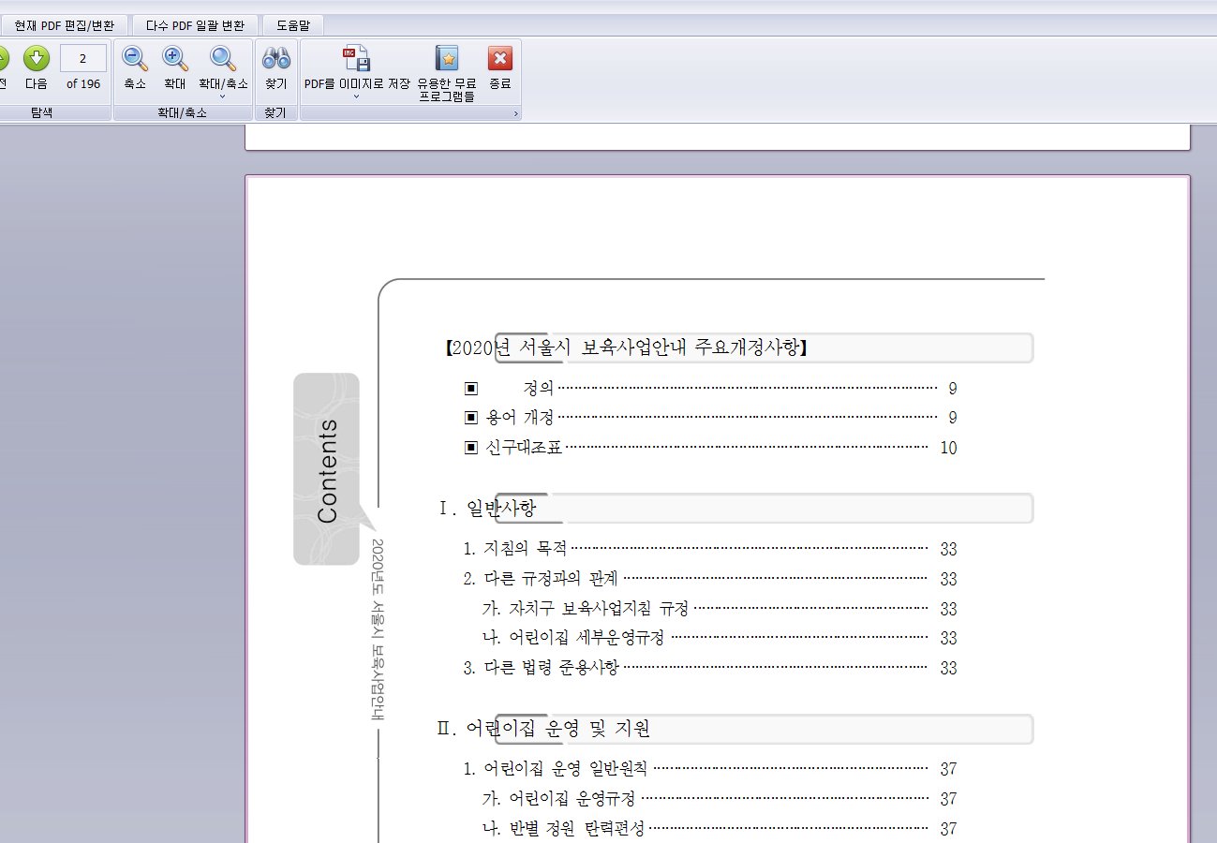
Task: Click the Ⅰ. 일반사항 section heading
Action: [x=488, y=508]
